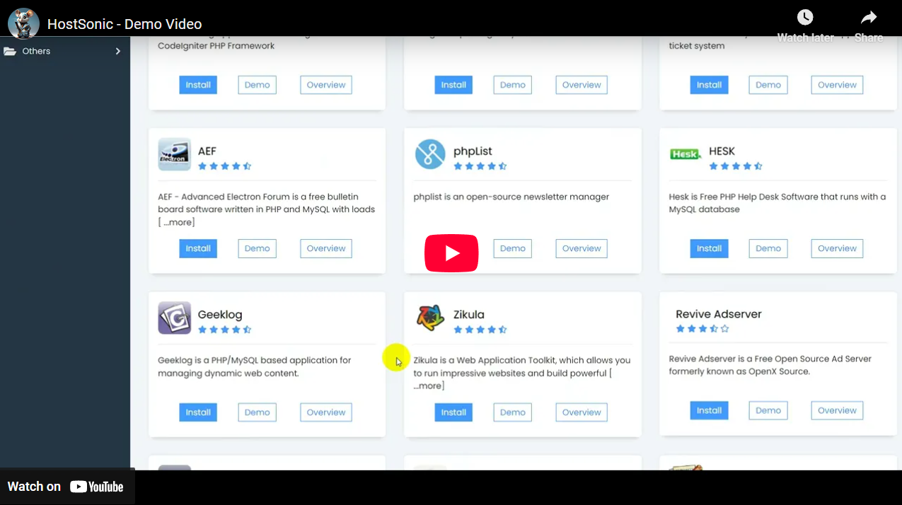Click the AEF Electron logo icon
Image resolution: width=902 pixels, height=505 pixels.
pyautogui.click(x=174, y=154)
